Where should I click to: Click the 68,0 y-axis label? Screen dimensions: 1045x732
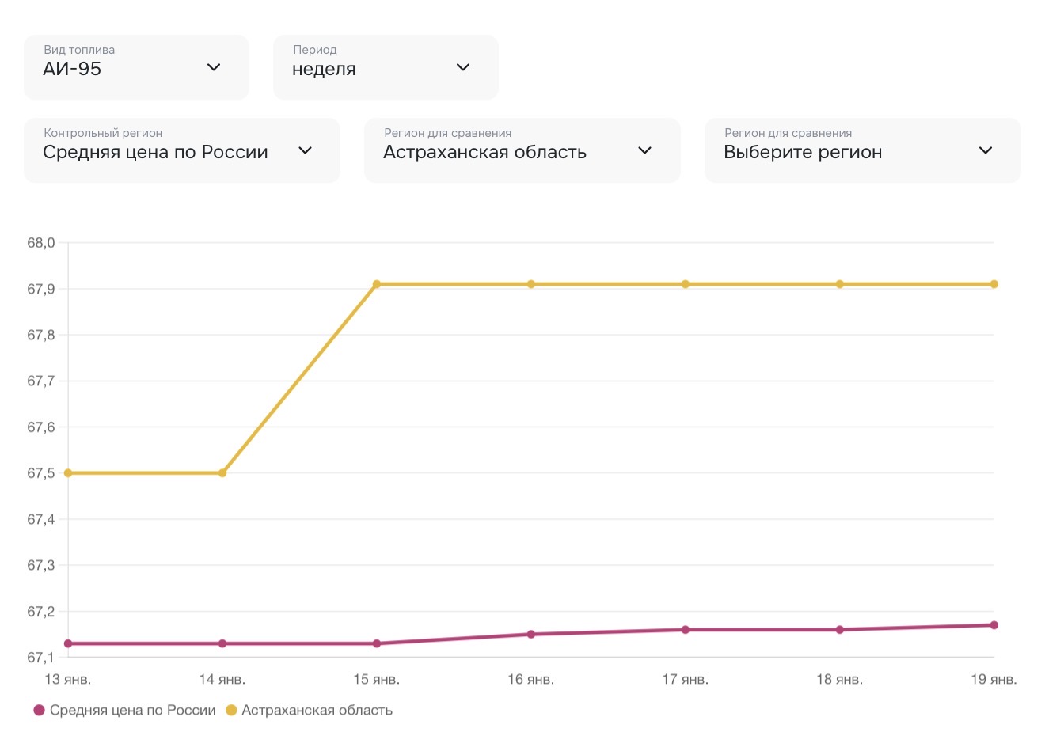[x=41, y=243]
